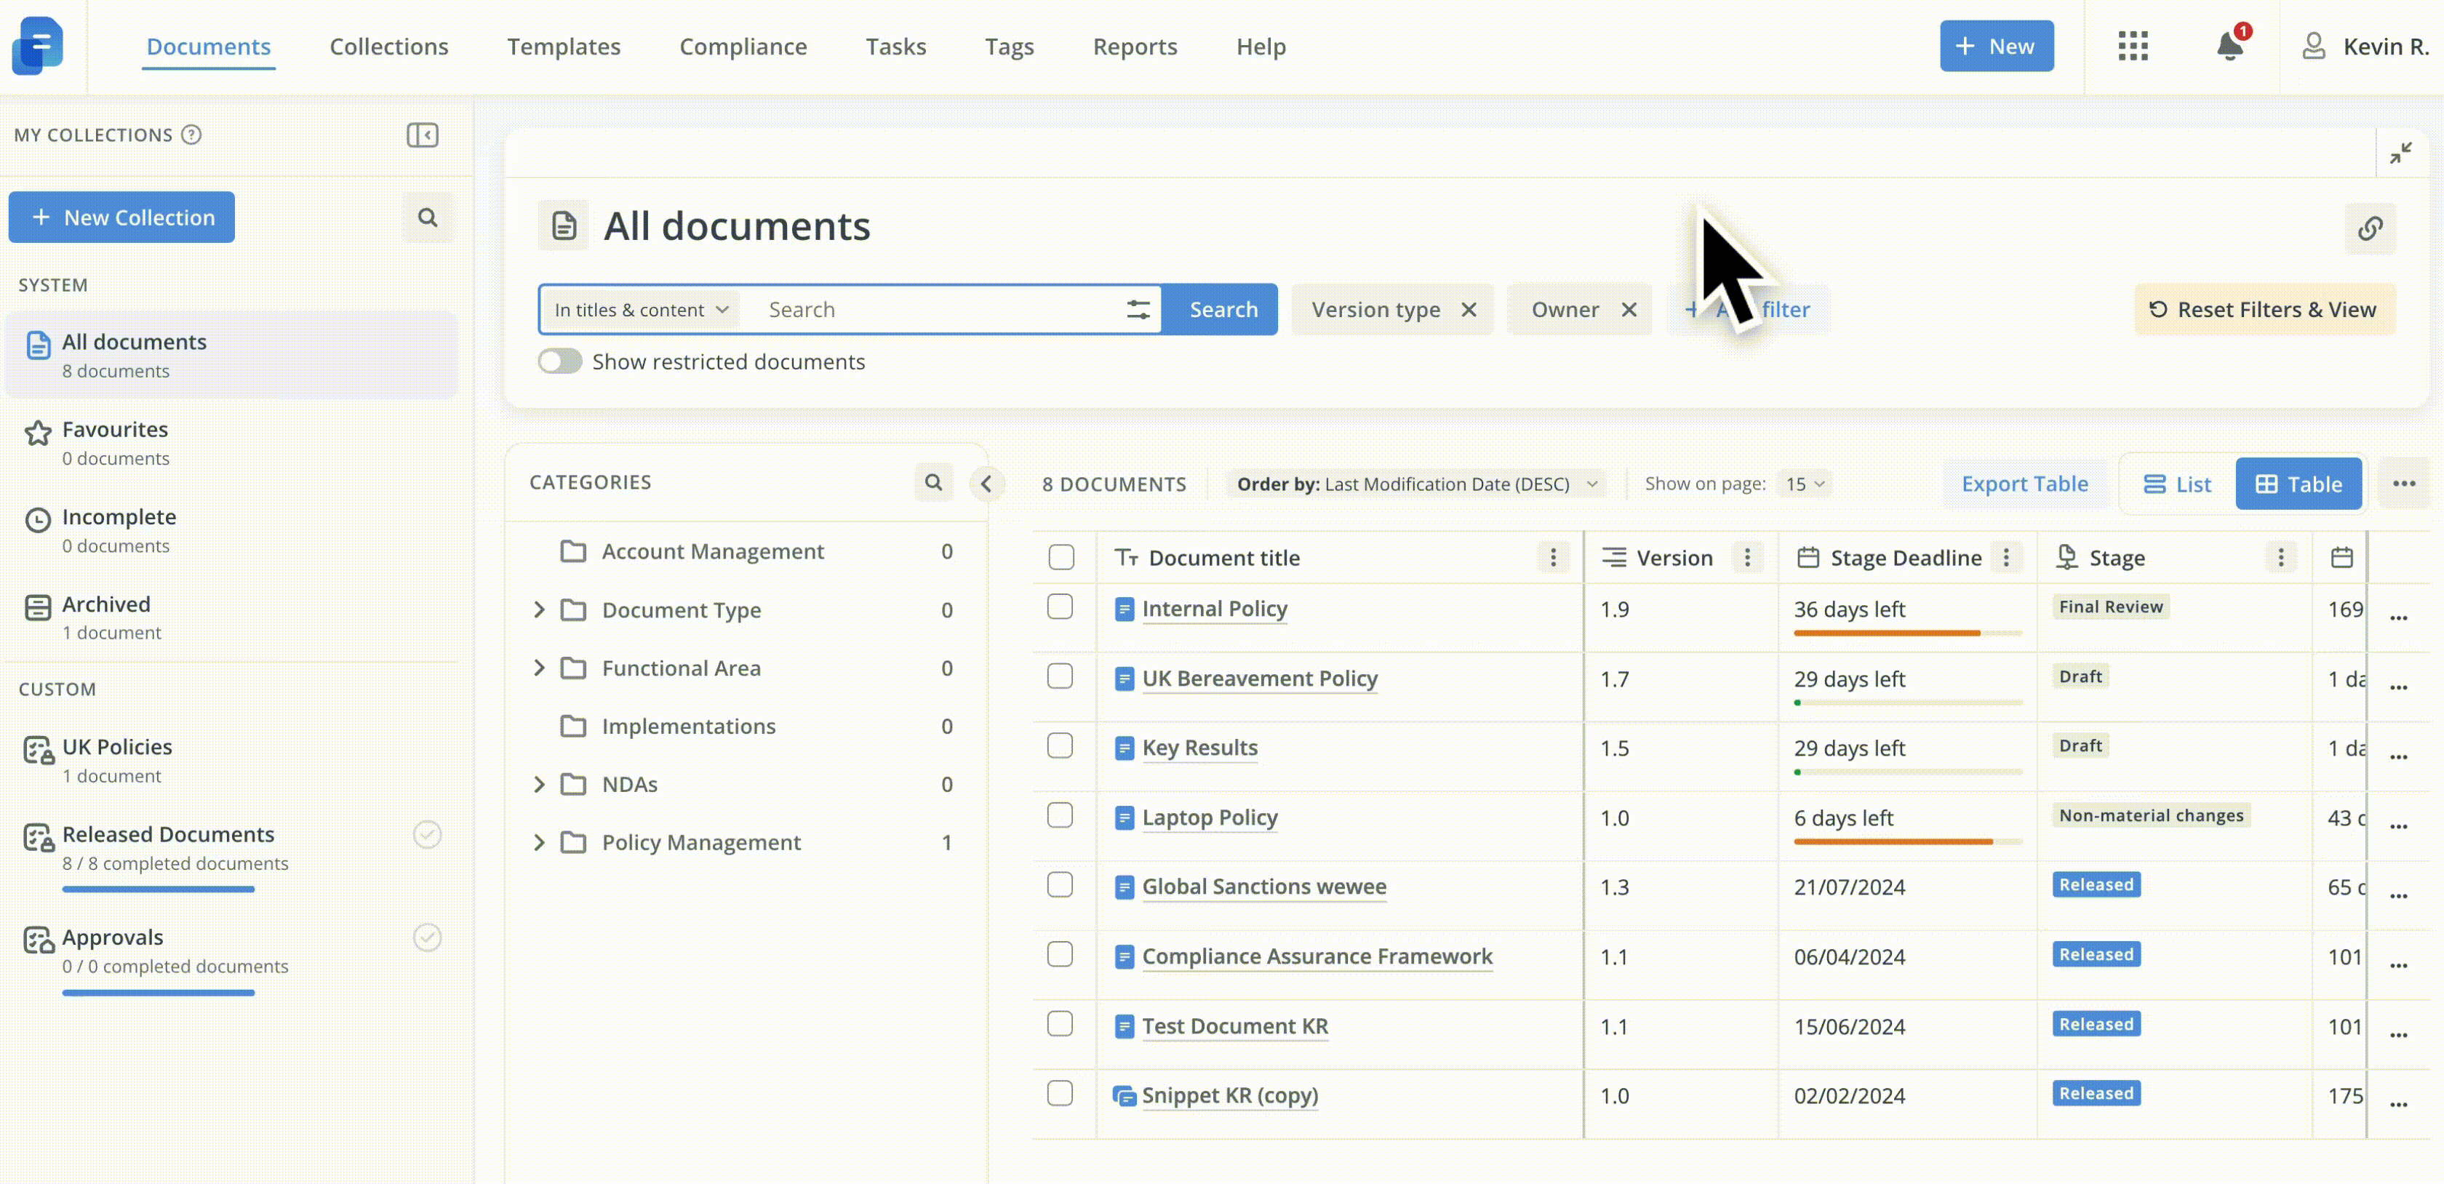Expand the Document Type category folder
This screenshot has width=2444, height=1184.
[539, 610]
